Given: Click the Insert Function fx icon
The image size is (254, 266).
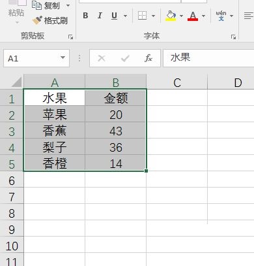Looking at the screenshot, I should [148, 58].
